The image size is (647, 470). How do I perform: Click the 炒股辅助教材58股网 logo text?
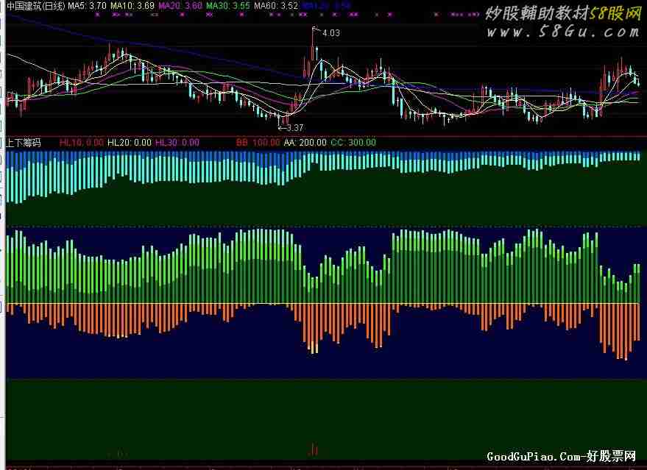click(562, 13)
